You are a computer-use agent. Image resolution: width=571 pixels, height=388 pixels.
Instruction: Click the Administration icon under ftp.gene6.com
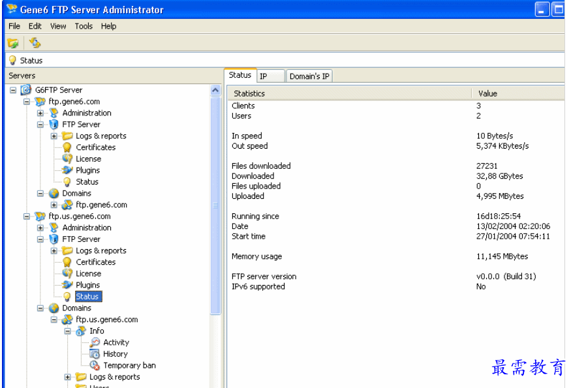tap(54, 113)
